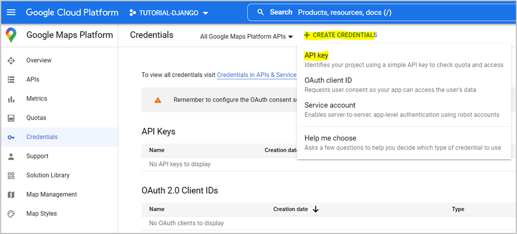Open the TUTORIAL-DJANGO project dropdown
517x234 pixels.
(x=169, y=13)
